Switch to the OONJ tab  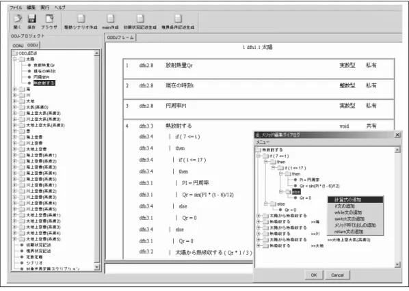coord(18,45)
